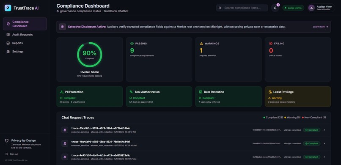Click hash 0xf86a8e64 in third trace row
The width and height of the screenshot is (341, 165).
(267, 157)
